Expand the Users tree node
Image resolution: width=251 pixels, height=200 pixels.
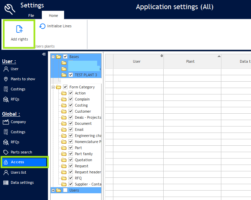[53, 190]
